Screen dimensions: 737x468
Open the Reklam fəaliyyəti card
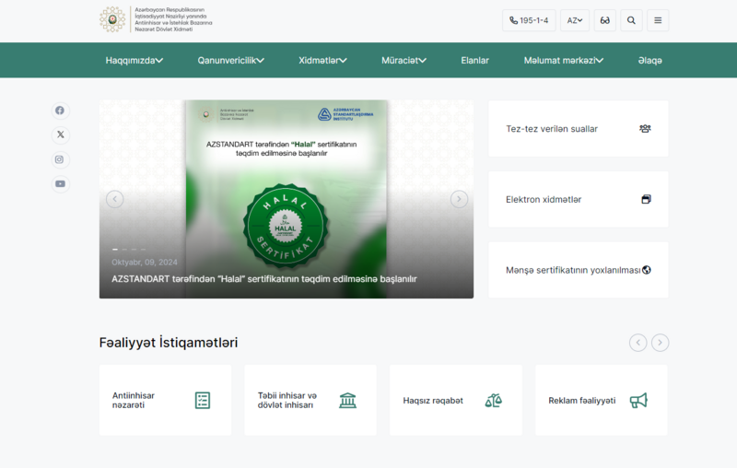602,401
